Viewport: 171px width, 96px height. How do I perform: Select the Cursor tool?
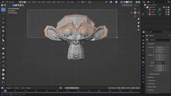3,14
